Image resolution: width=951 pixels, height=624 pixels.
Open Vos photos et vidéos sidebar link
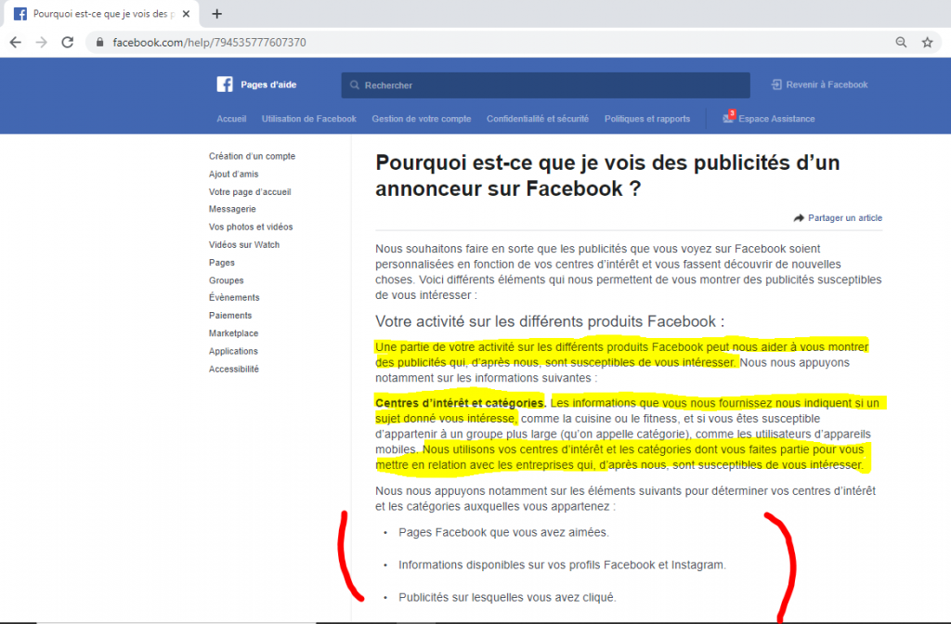tap(251, 227)
